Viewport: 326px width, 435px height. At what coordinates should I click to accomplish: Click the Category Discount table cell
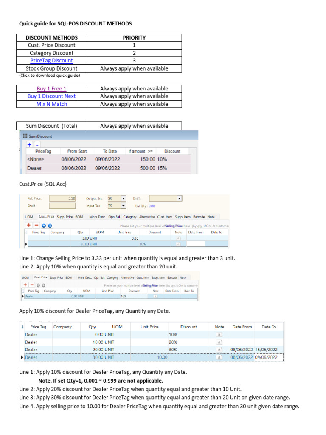click(51, 53)
